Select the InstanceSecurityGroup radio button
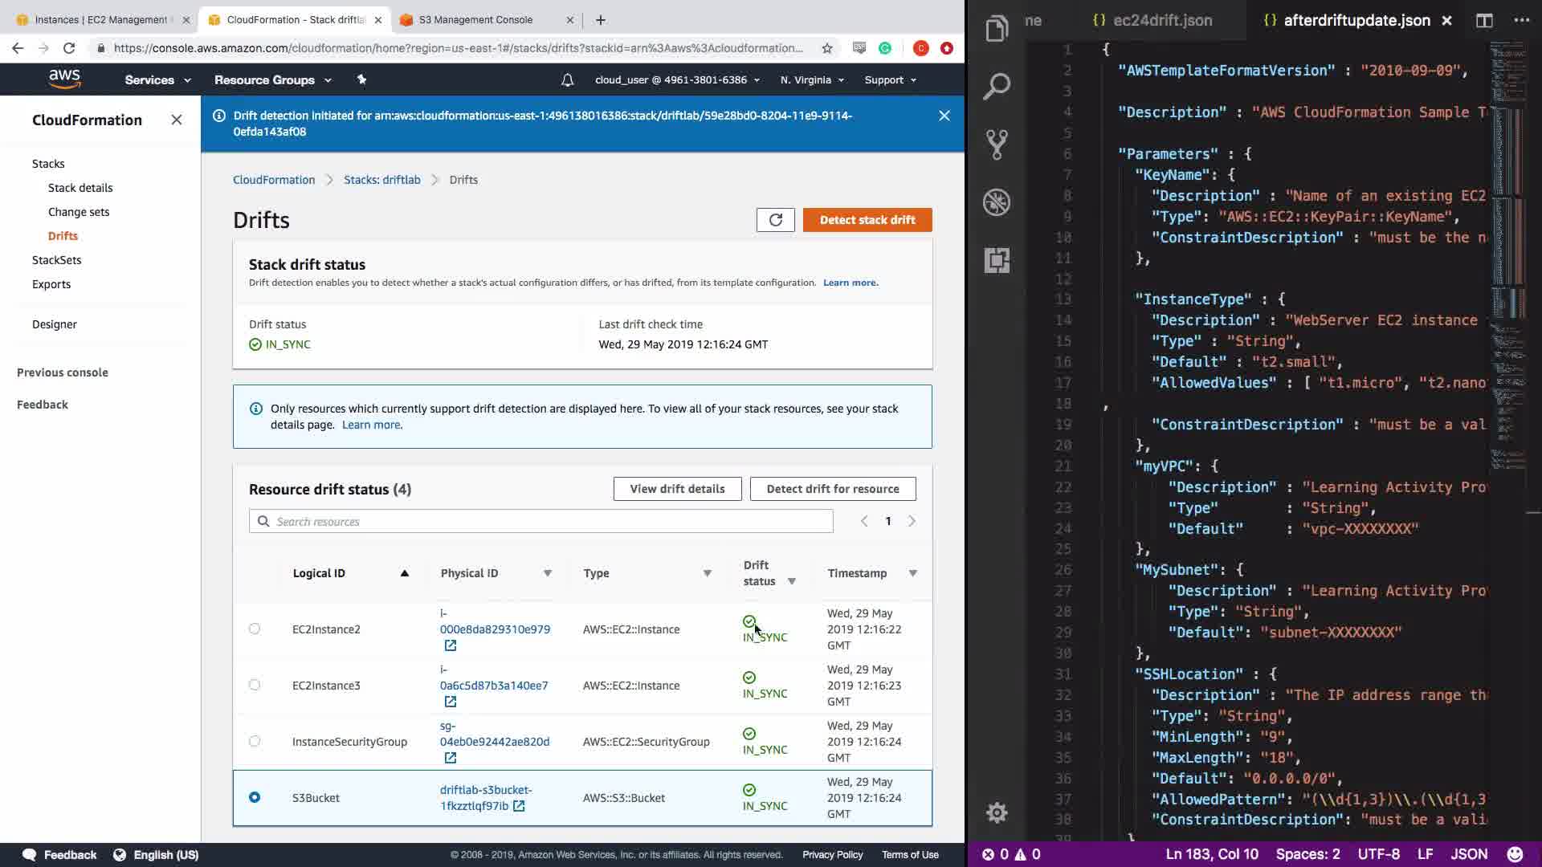 (x=255, y=742)
